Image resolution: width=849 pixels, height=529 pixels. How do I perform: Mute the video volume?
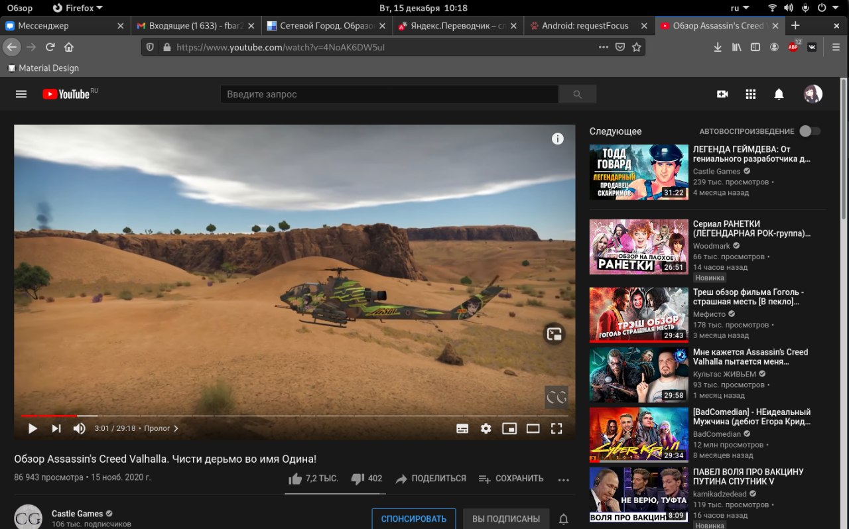point(79,428)
